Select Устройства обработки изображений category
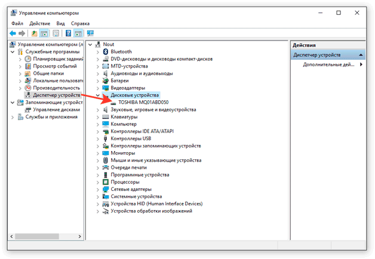Viewport: 375px width, 259px height. pos(152,211)
